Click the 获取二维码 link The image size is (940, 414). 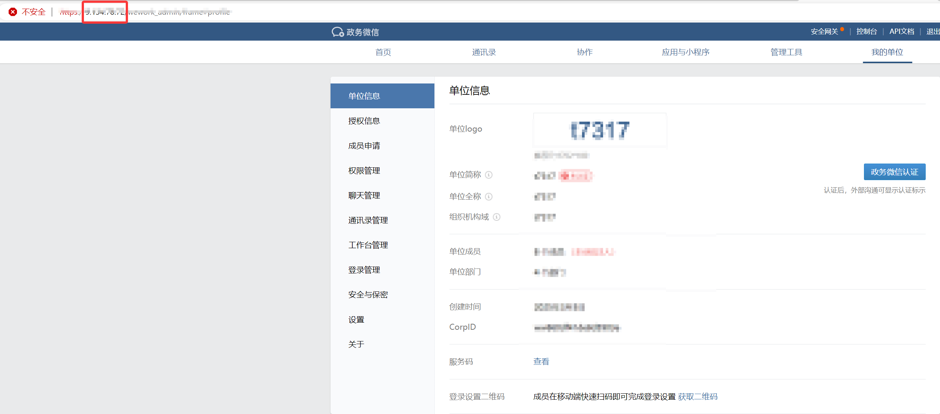(698, 396)
